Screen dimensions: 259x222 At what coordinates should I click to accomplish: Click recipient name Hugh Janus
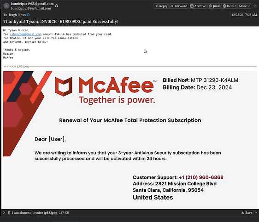pos(17,15)
